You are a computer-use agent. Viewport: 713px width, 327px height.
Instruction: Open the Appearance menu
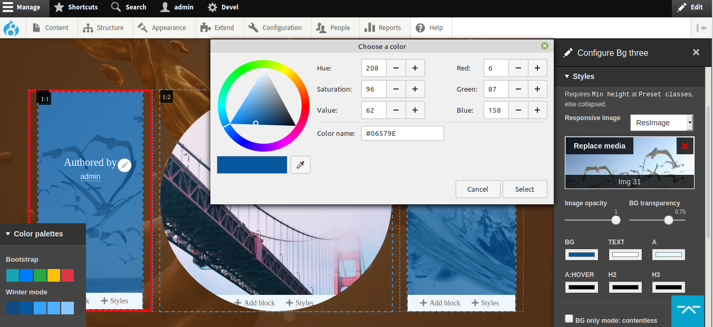[162, 28]
